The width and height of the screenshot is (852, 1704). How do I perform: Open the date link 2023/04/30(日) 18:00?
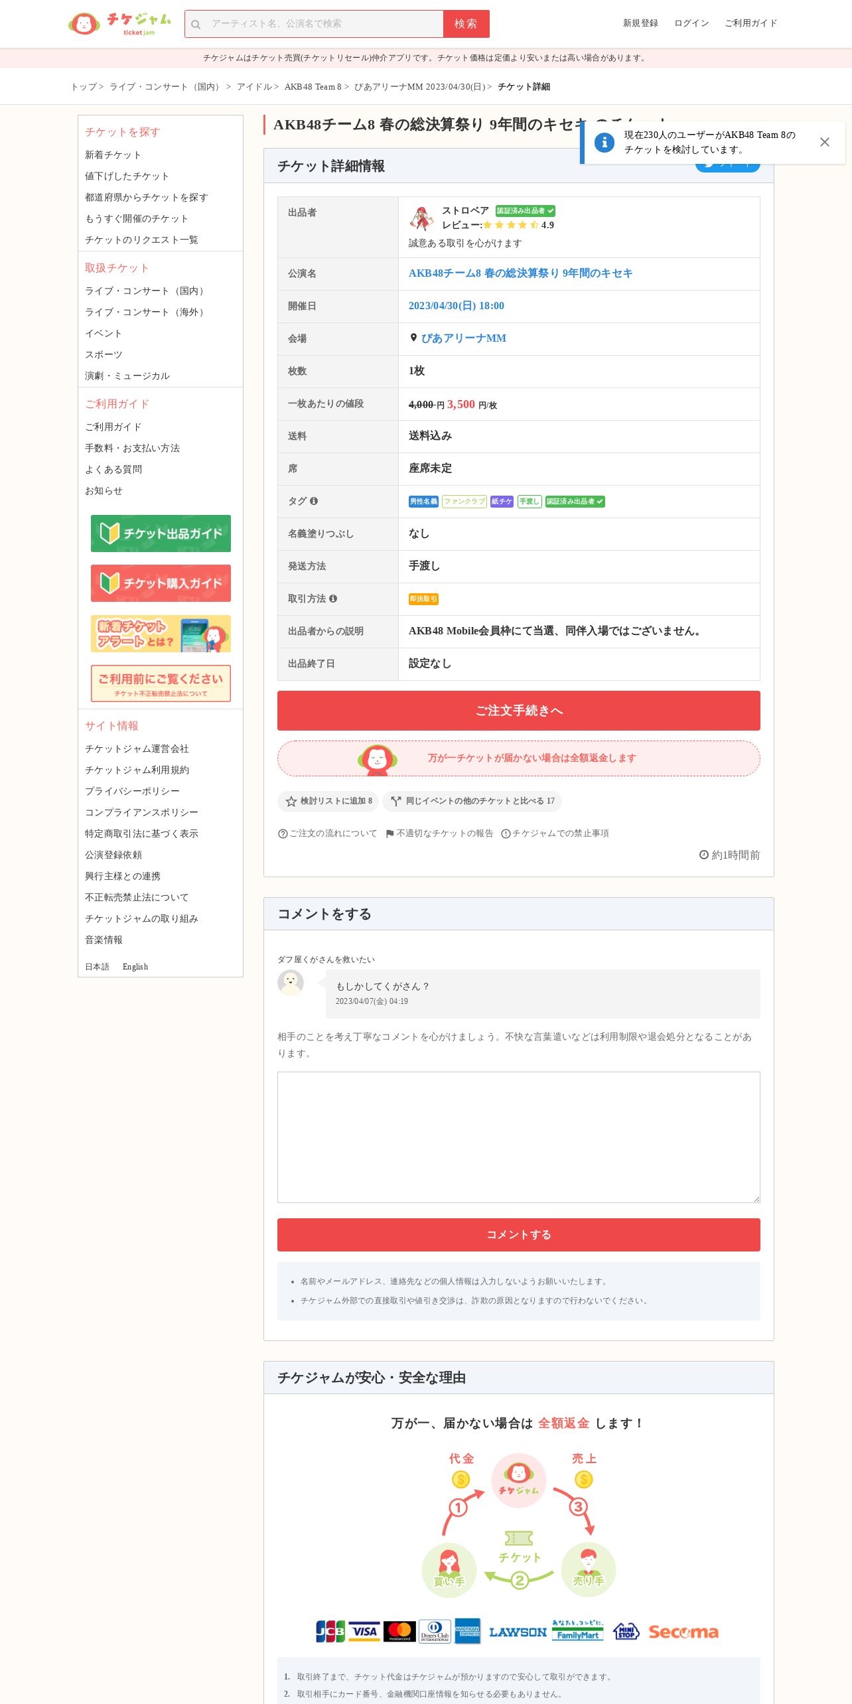[x=457, y=306]
